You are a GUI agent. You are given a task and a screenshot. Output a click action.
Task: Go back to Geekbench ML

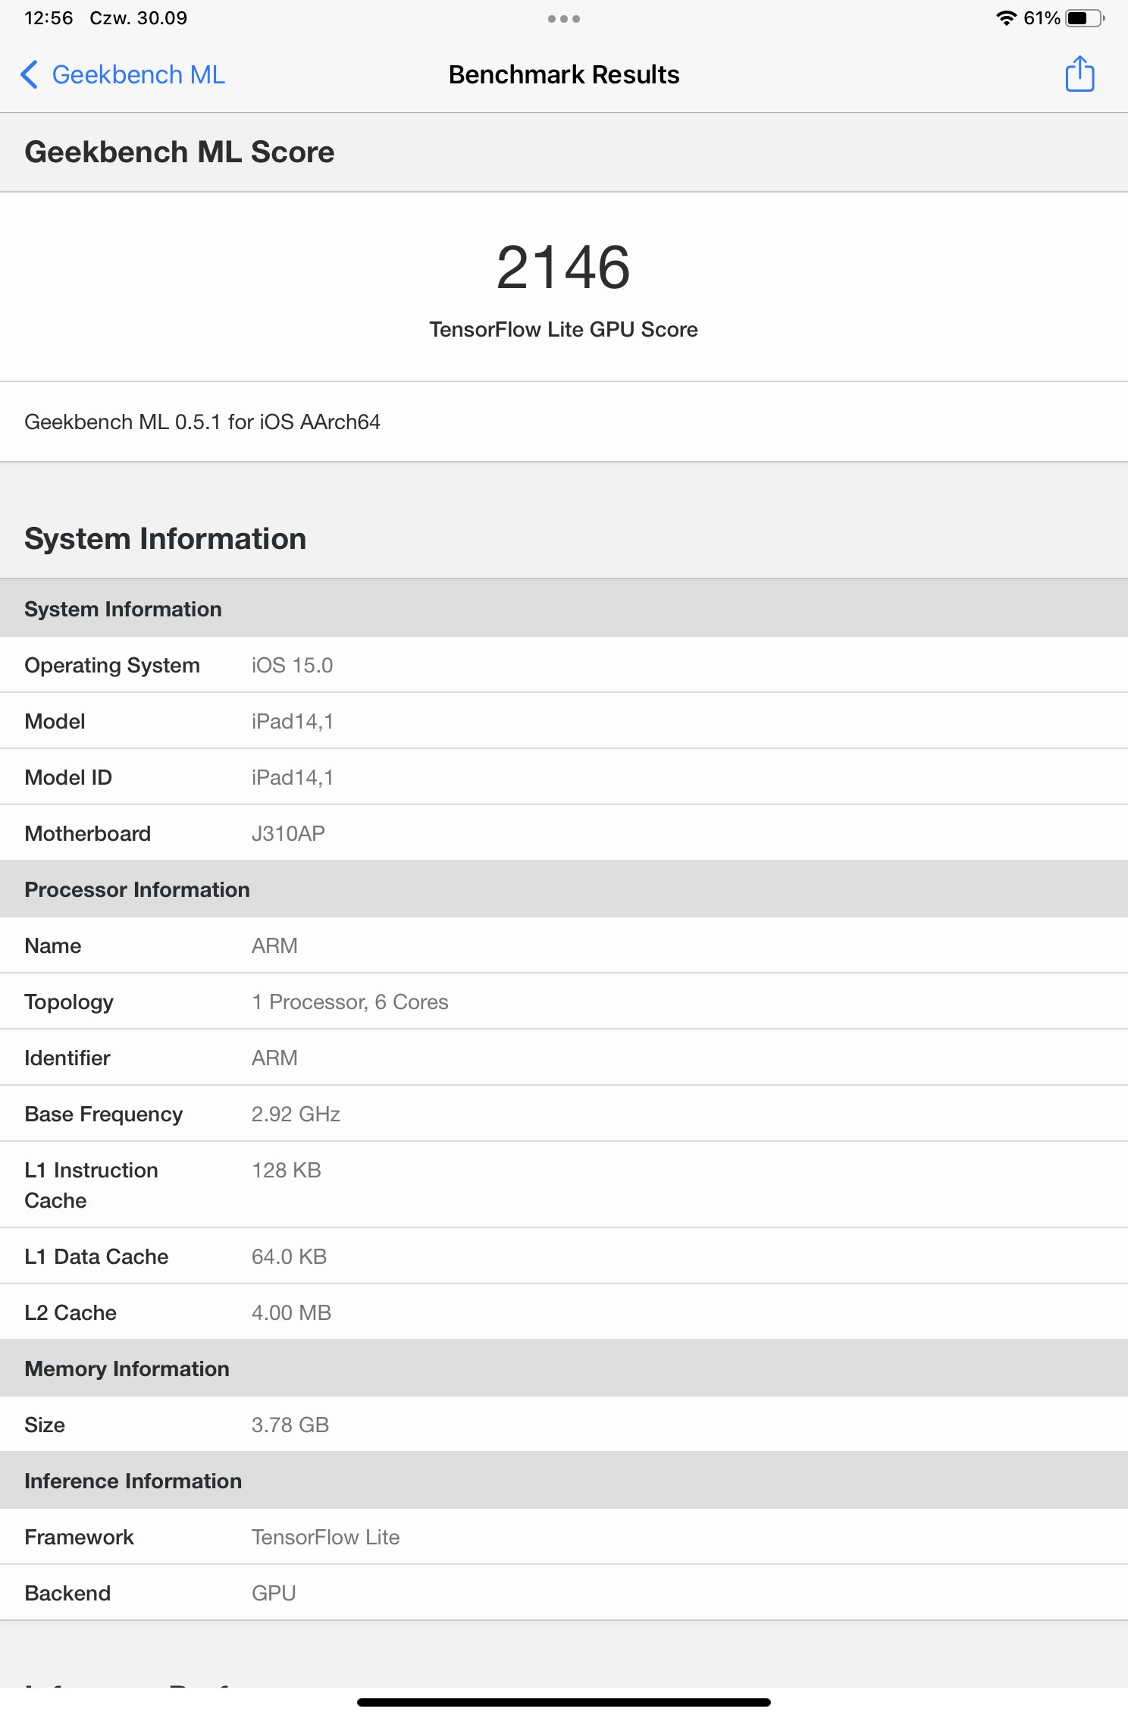tap(138, 75)
